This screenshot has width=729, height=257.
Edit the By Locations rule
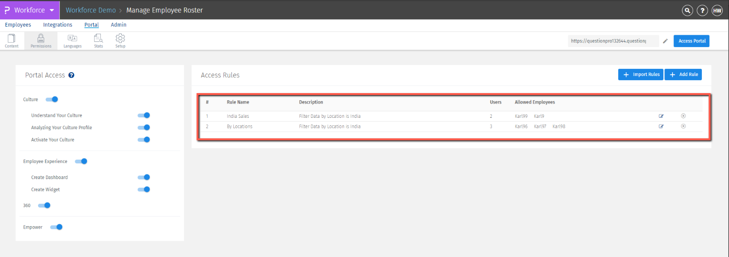coord(661,126)
